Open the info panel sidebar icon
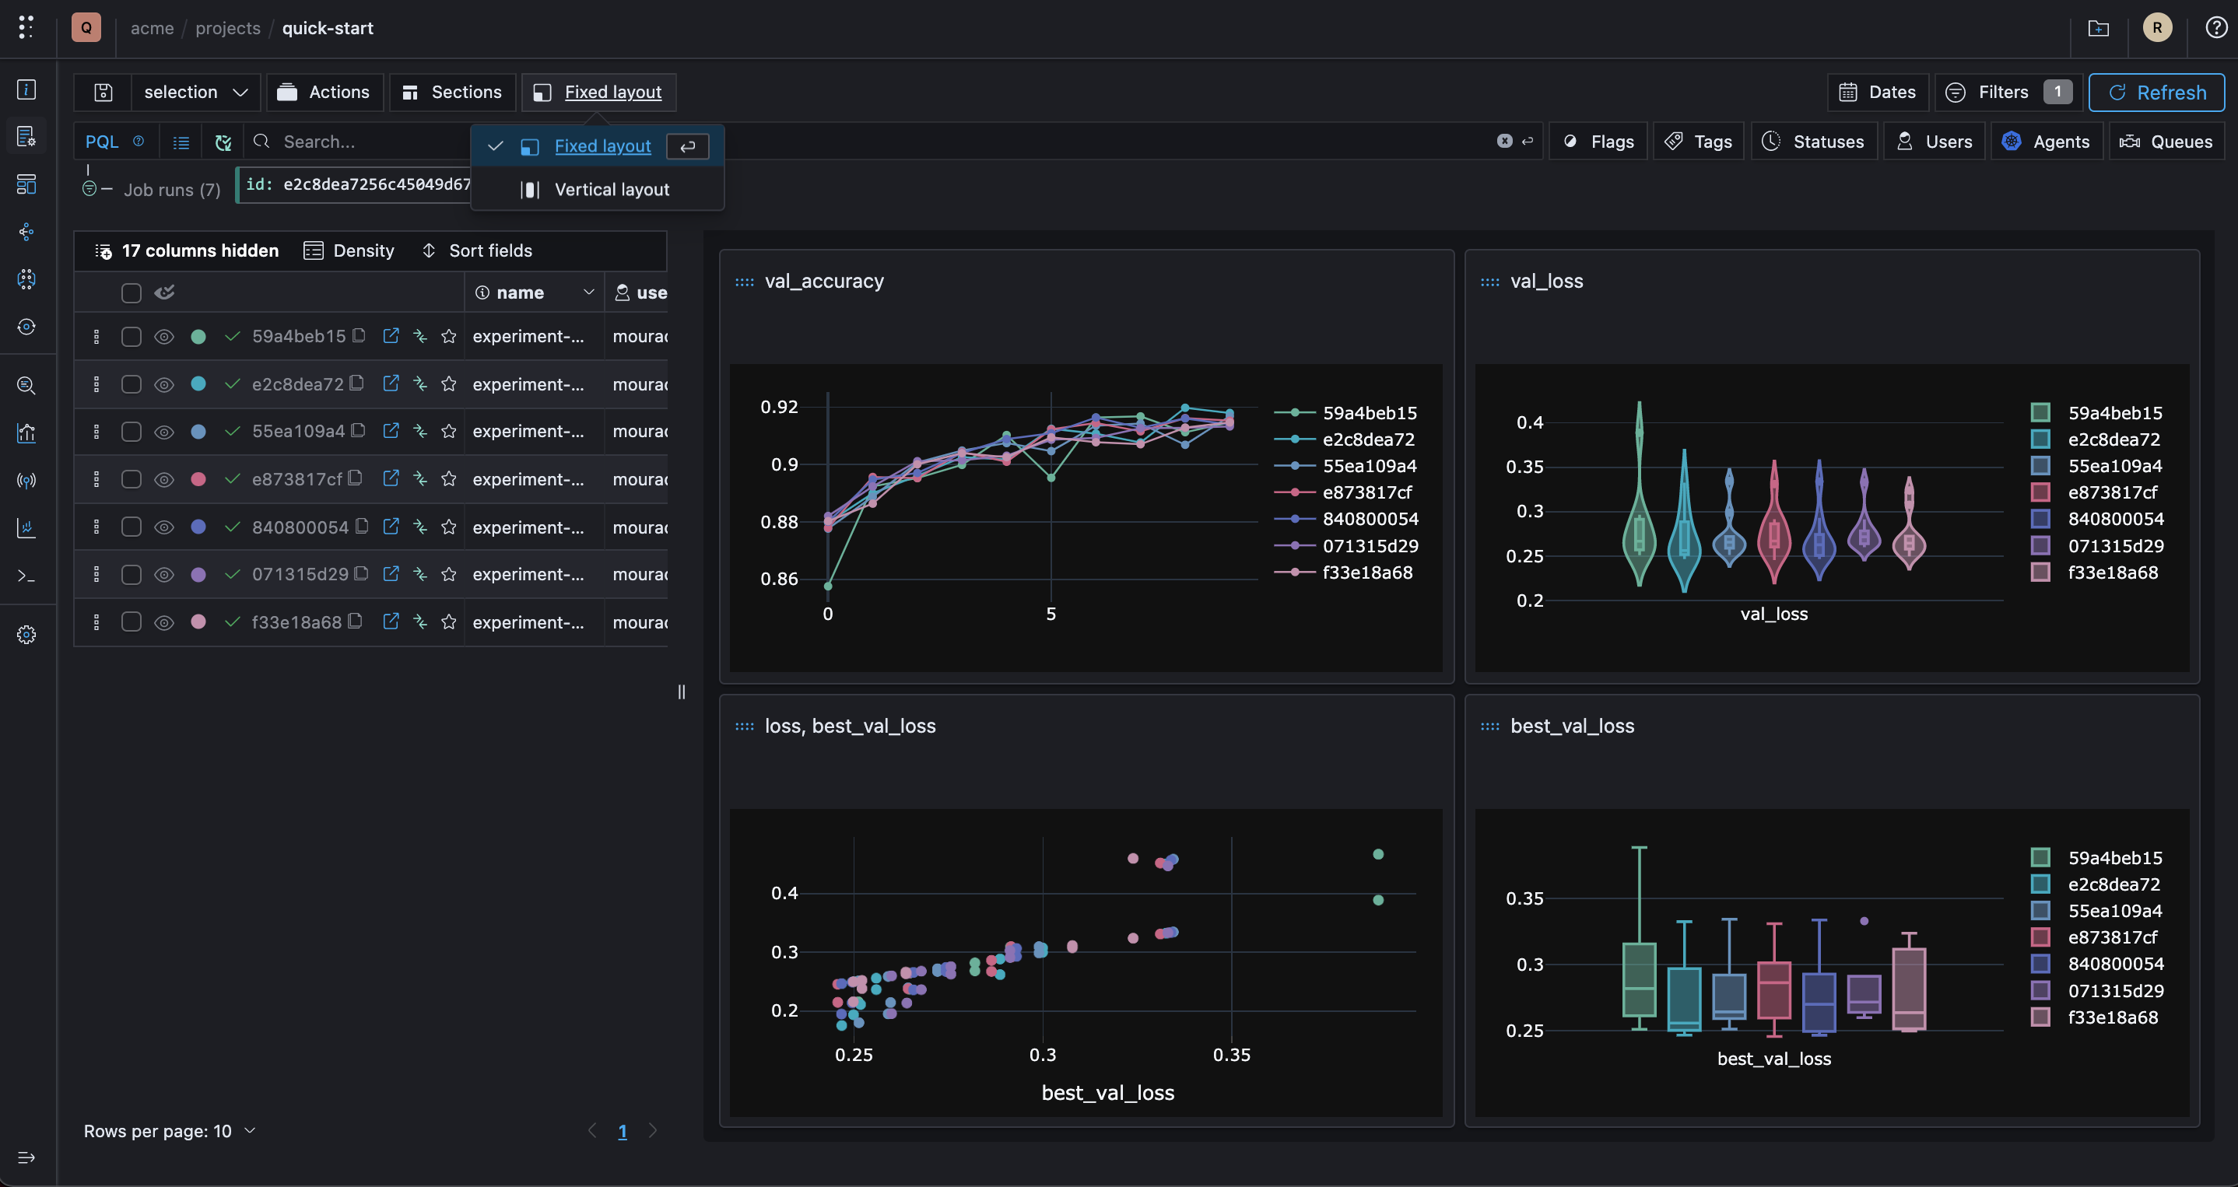This screenshot has width=2238, height=1187. click(27, 89)
